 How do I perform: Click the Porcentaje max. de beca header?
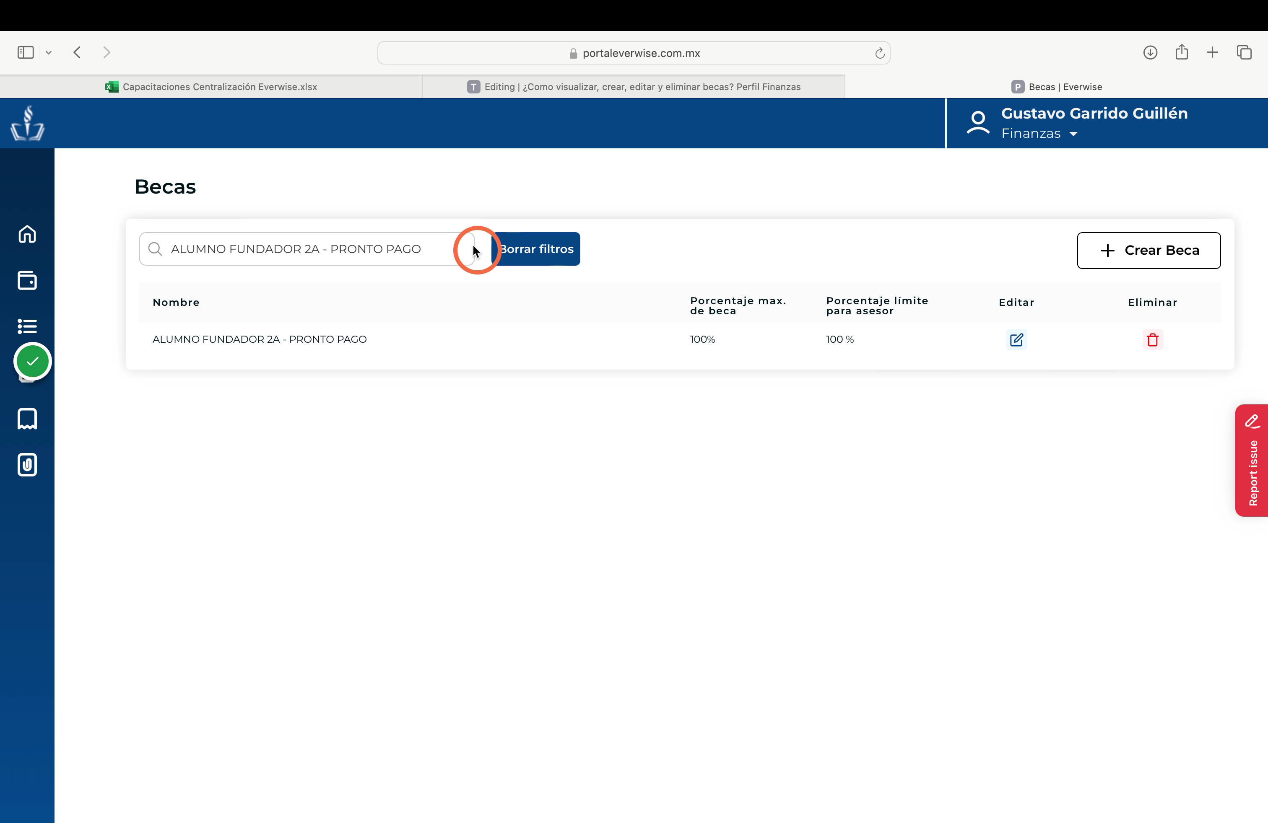tap(738, 305)
